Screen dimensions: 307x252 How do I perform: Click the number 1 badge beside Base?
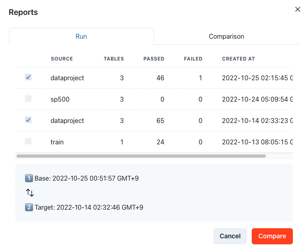click(x=29, y=178)
